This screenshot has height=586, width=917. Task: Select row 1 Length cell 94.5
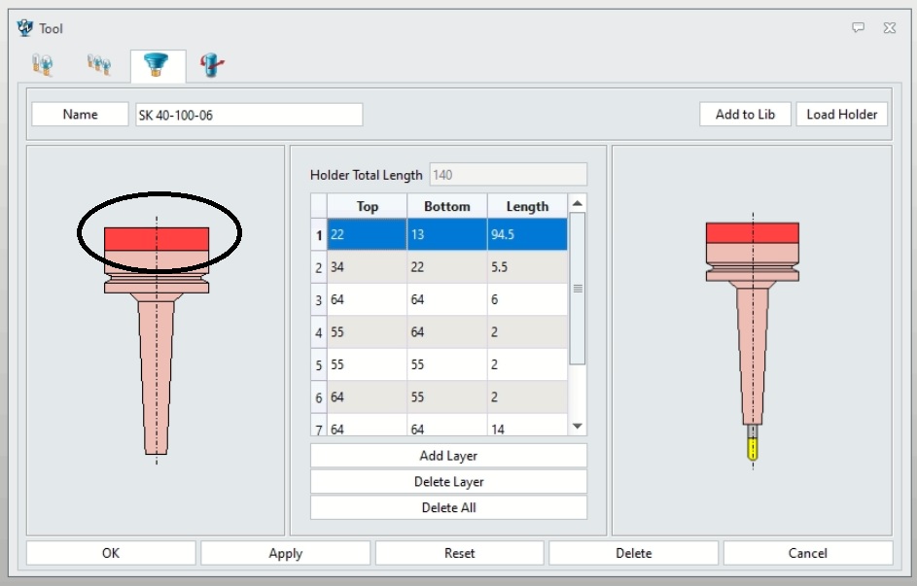(x=526, y=235)
